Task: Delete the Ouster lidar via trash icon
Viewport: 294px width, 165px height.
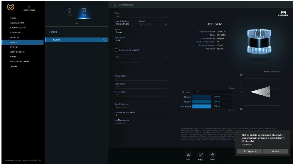Action: (x=105, y=40)
